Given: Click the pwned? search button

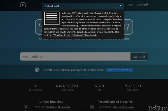Looking at the screenshot, I should tap(139, 56).
